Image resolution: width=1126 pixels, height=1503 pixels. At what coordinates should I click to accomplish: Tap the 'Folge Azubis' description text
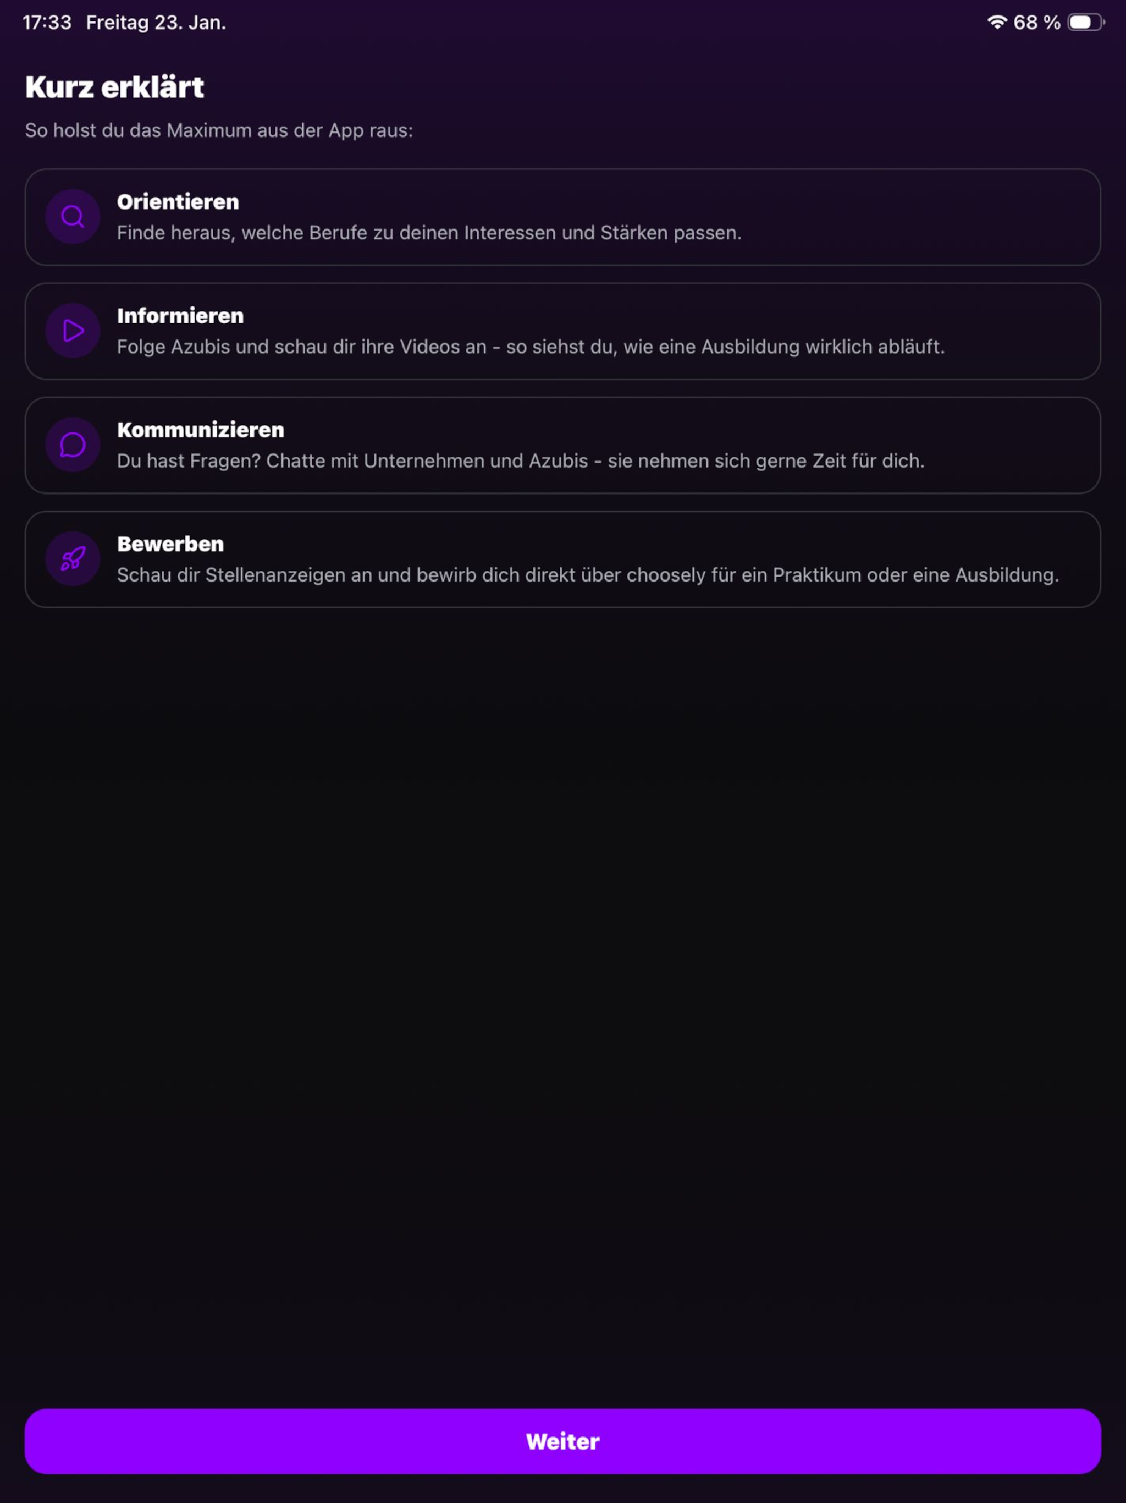(x=531, y=347)
